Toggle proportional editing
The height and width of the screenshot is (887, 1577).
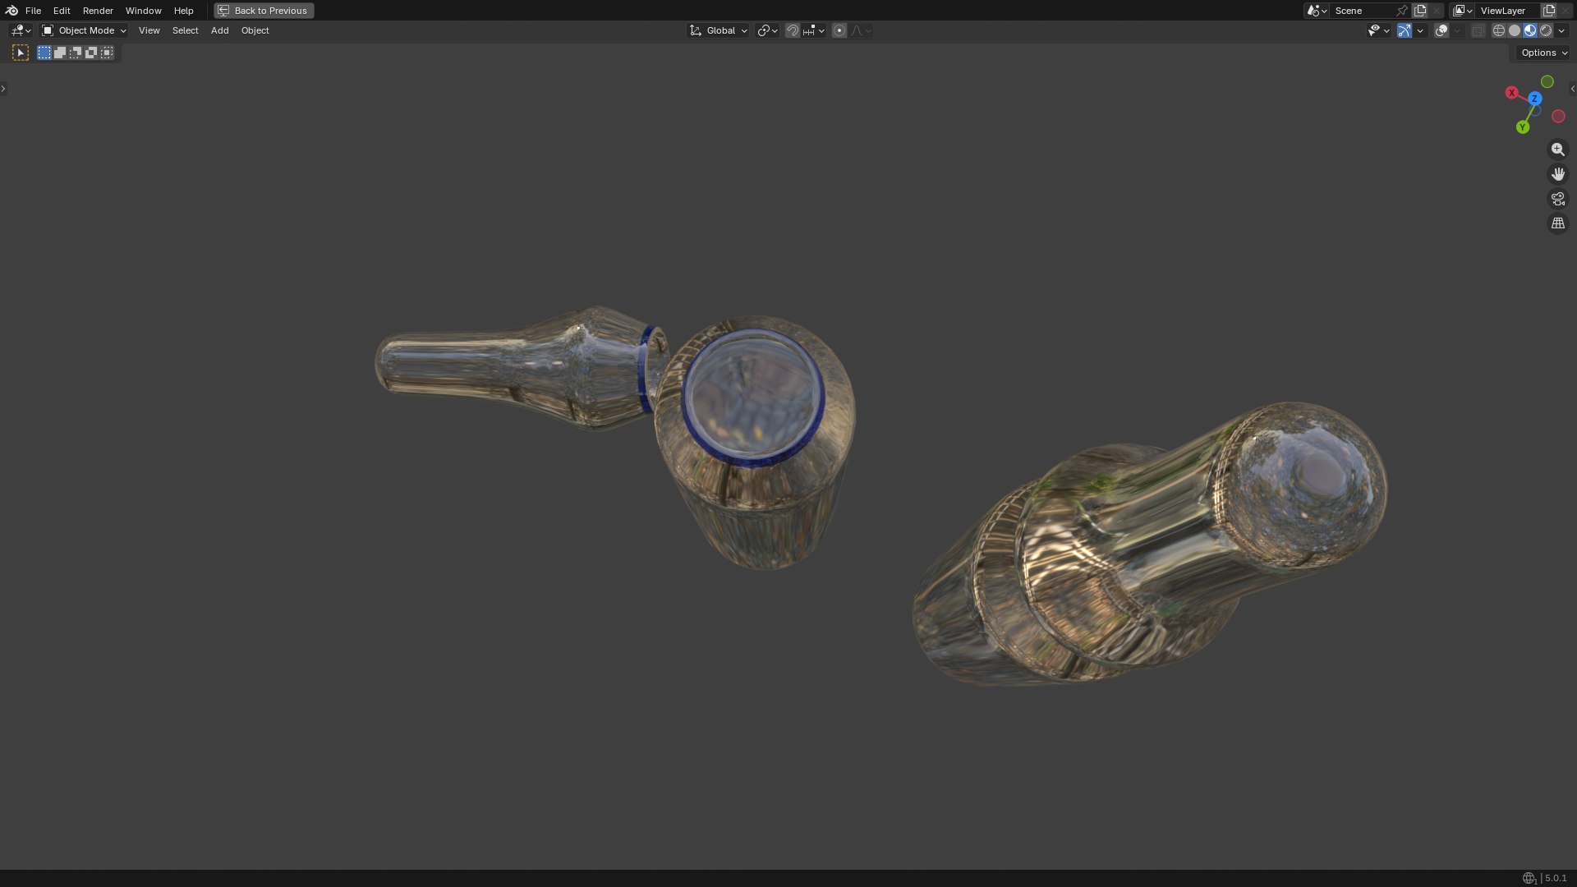(839, 30)
